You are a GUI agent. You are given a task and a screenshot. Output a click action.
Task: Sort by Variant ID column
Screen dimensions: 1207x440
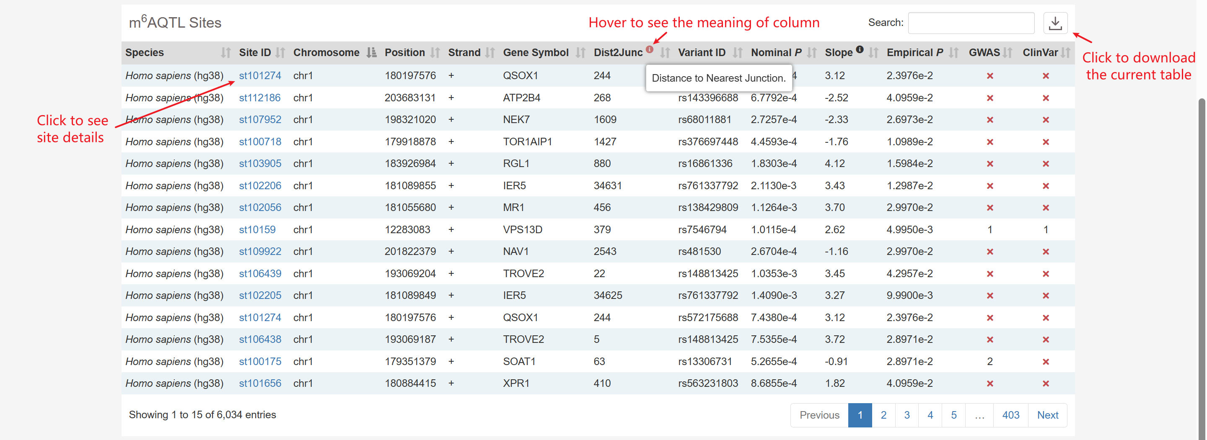point(738,53)
